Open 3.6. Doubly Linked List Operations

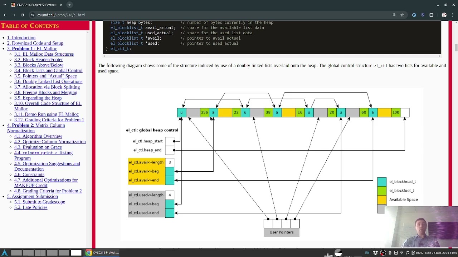pyautogui.click(x=48, y=81)
